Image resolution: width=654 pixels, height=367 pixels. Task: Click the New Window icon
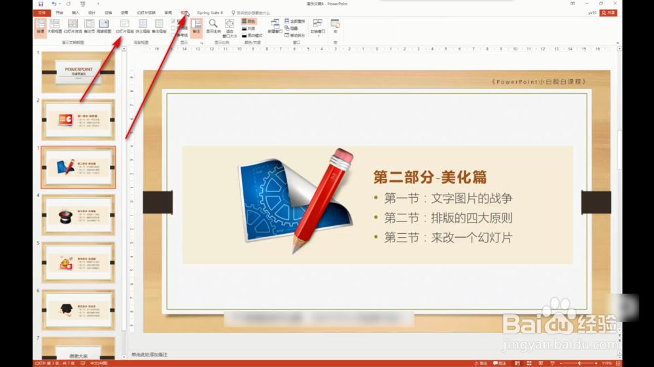(275, 26)
